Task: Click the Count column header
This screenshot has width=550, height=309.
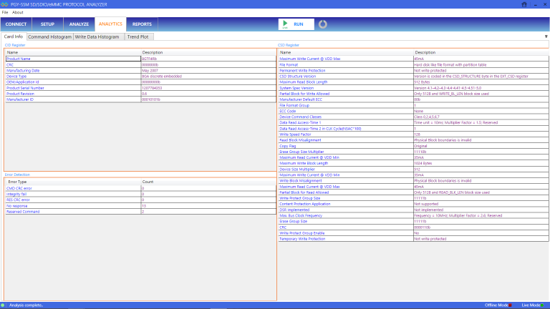Action: tap(208, 182)
